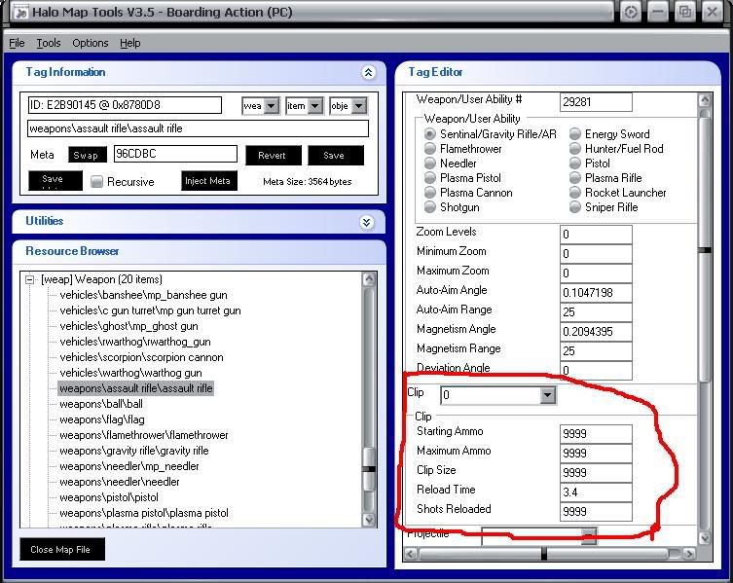Select Flamethrower weapon ability
This screenshot has width=733, height=583.
pyautogui.click(x=429, y=149)
